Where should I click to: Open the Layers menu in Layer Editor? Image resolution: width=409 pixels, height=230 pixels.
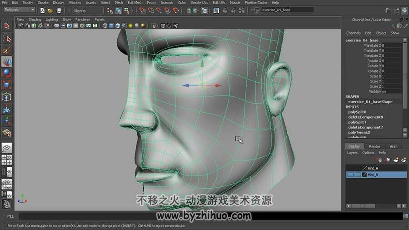coord(352,153)
